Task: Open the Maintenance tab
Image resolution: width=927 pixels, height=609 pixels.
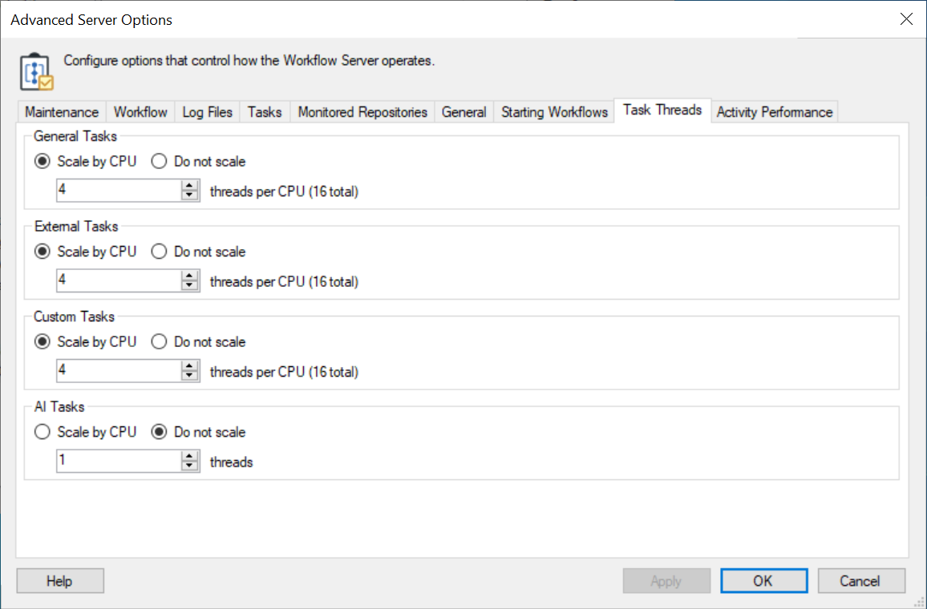Action: tap(62, 112)
